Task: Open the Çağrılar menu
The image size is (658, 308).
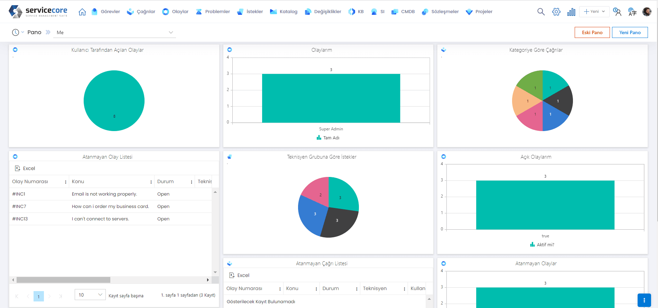Action: [x=141, y=12]
